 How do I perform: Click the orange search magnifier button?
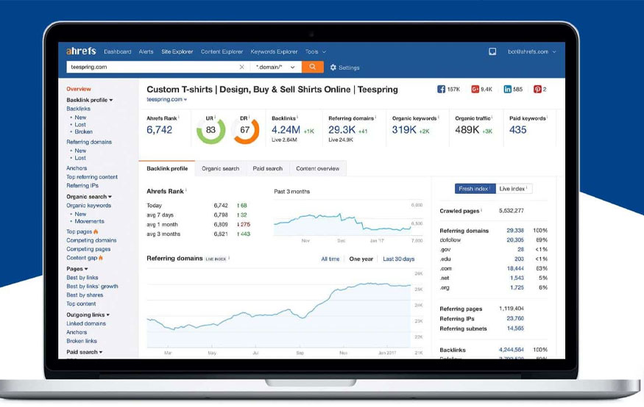point(313,67)
